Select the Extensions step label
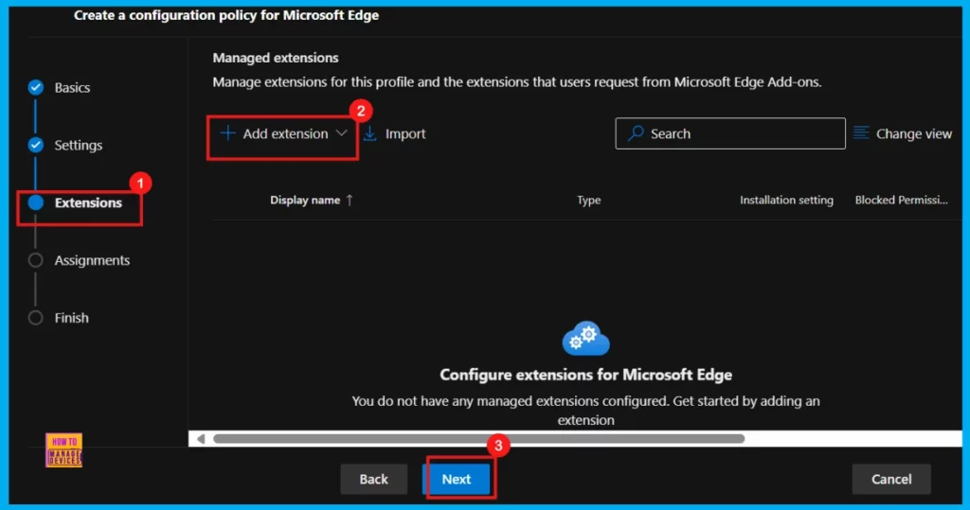The width and height of the screenshot is (970, 510). click(88, 202)
